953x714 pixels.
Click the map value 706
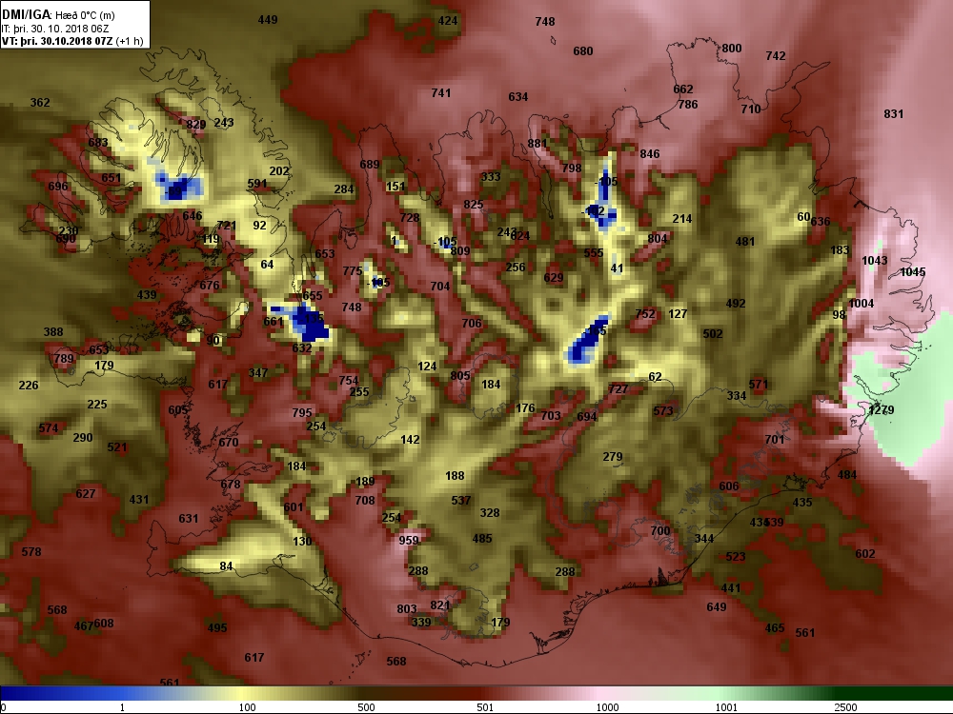[472, 323]
